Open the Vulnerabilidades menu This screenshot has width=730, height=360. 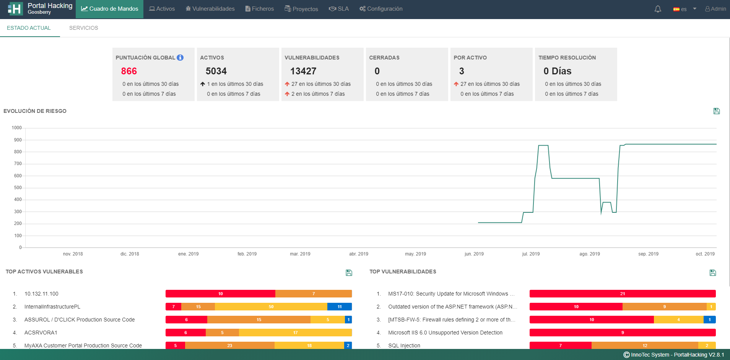(210, 9)
